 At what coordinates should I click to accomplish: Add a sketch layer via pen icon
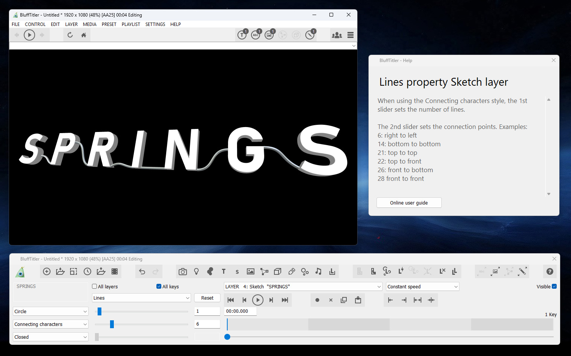291,271
